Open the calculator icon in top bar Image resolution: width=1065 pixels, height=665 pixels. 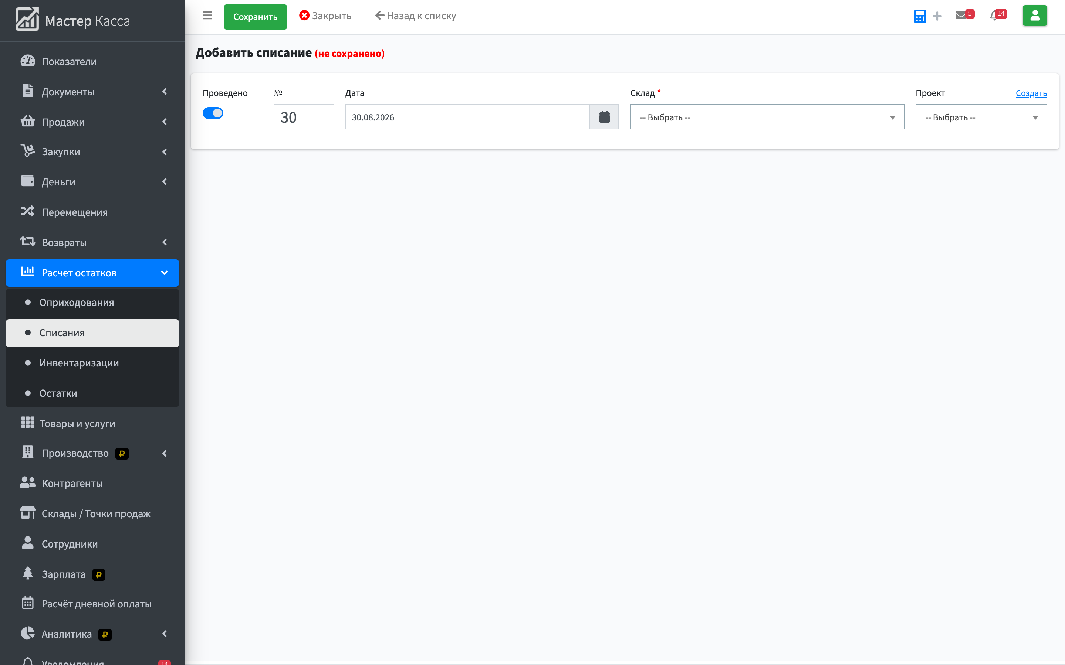point(920,16)
